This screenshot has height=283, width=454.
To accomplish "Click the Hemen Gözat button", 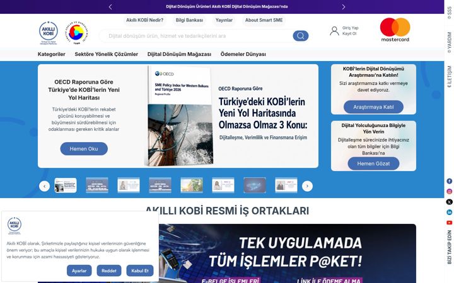I will point(373,164).
